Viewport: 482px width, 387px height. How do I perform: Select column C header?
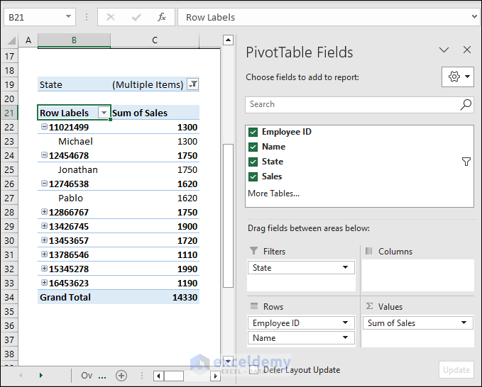[155, 40]
